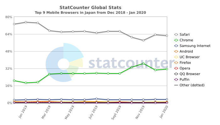This screenshot has height=125, width=220.
Task: Click the StatCounter Global Stats title
Action: (90, 7)
